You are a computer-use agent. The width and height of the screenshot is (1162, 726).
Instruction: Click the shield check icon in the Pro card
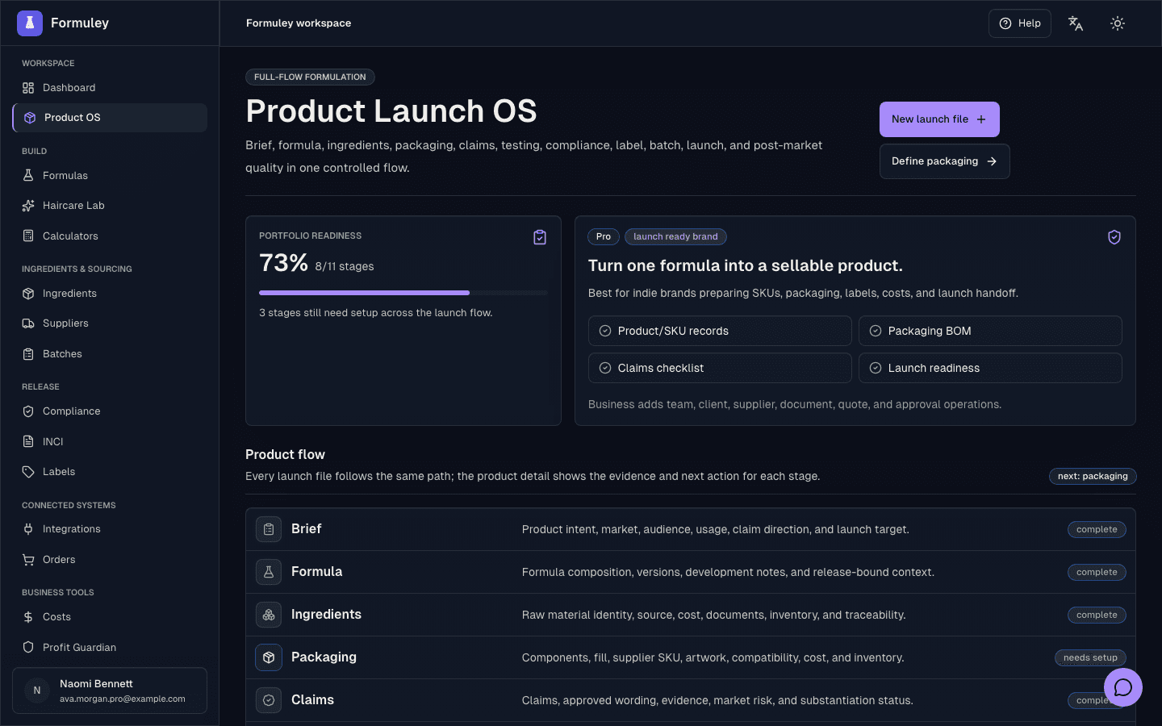pyautogui.click(x=1114, y=237)
